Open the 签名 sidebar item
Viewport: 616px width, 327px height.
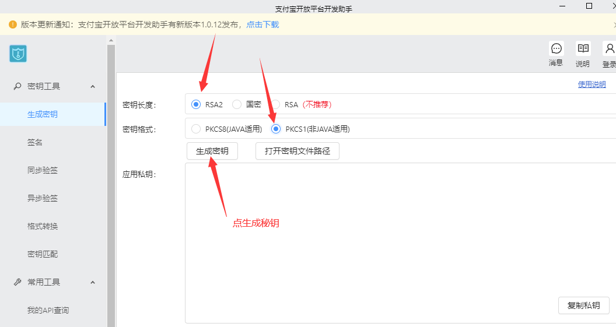coord(35,142)
